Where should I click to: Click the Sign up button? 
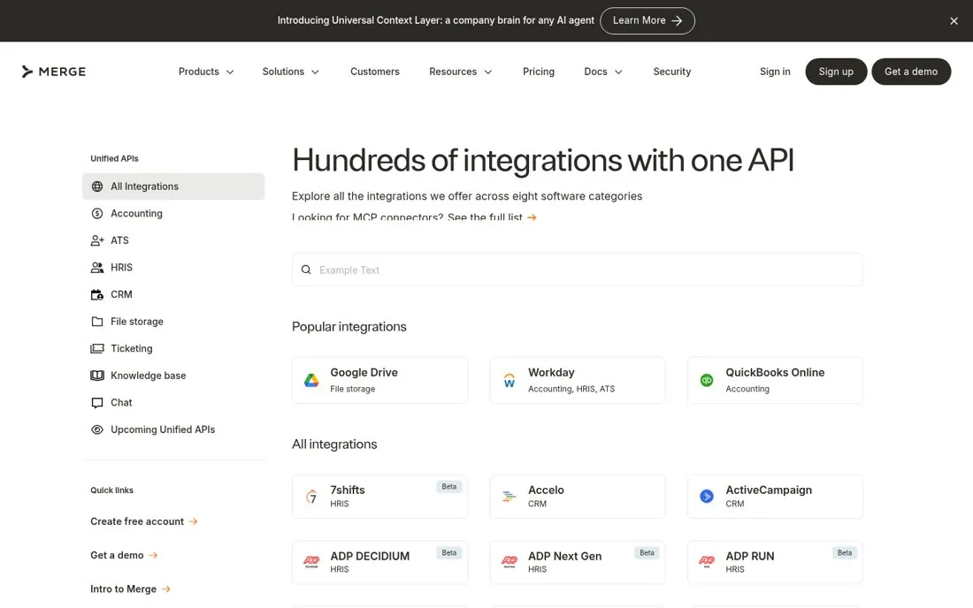[836, 72]
